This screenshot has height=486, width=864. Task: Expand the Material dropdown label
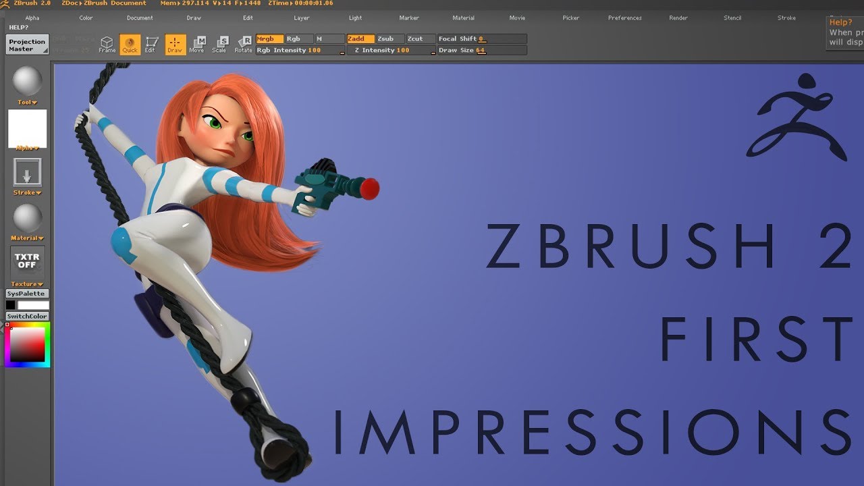click(27, 238)
